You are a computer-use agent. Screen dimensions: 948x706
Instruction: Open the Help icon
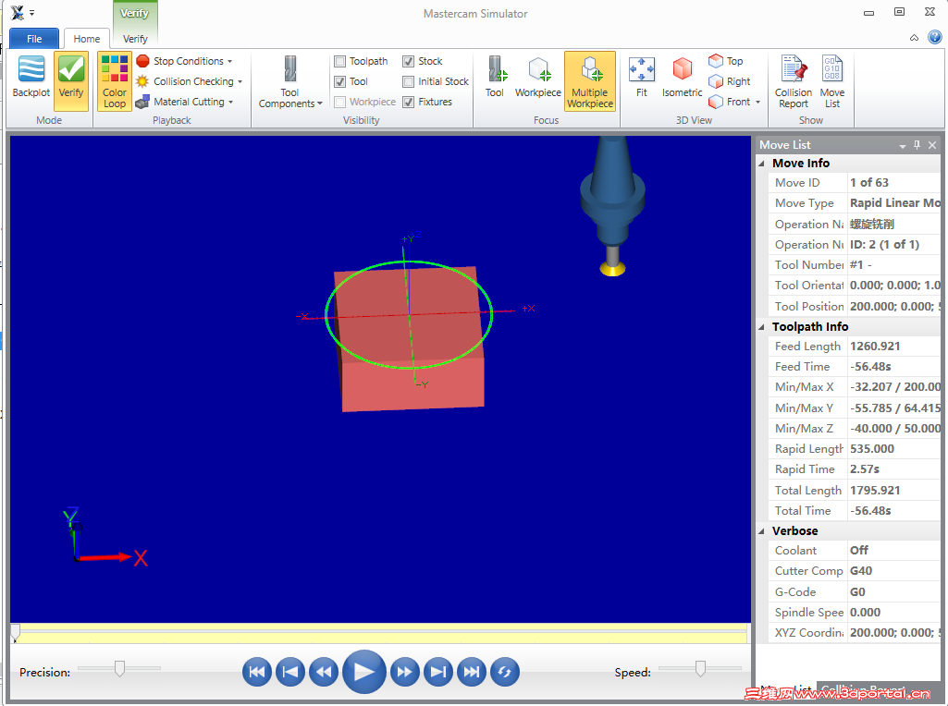(935, 38)
